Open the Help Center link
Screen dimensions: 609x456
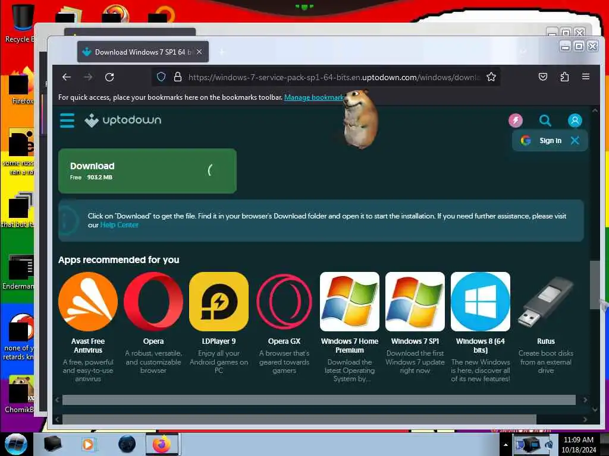(x=119, y=225)
